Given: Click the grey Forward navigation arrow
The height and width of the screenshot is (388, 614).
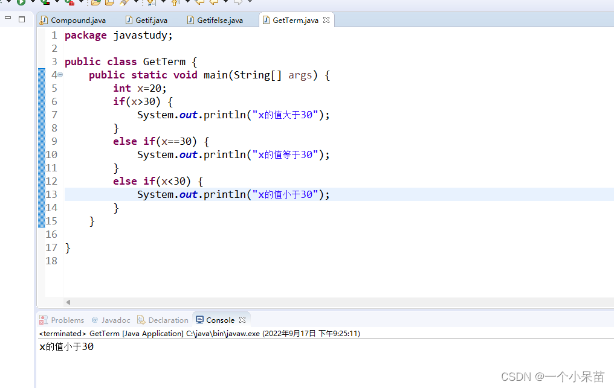Looking at the screenshot, I should coord(238,2).
